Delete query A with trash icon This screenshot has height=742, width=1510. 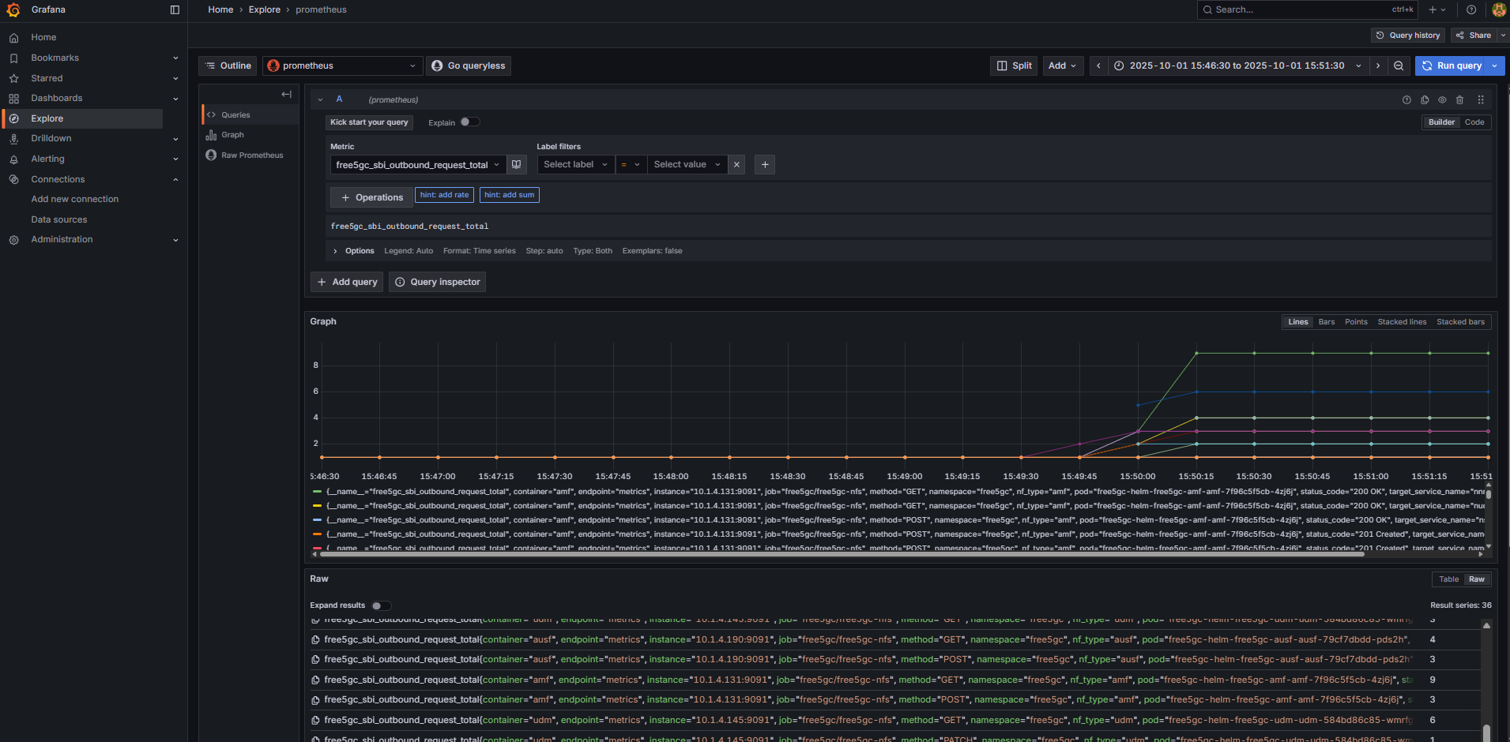1459,100
